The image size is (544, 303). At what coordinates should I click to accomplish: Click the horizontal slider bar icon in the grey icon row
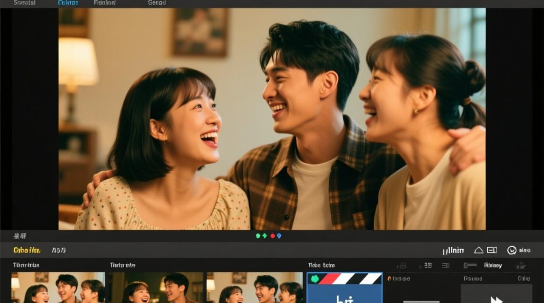coord(470,265)
